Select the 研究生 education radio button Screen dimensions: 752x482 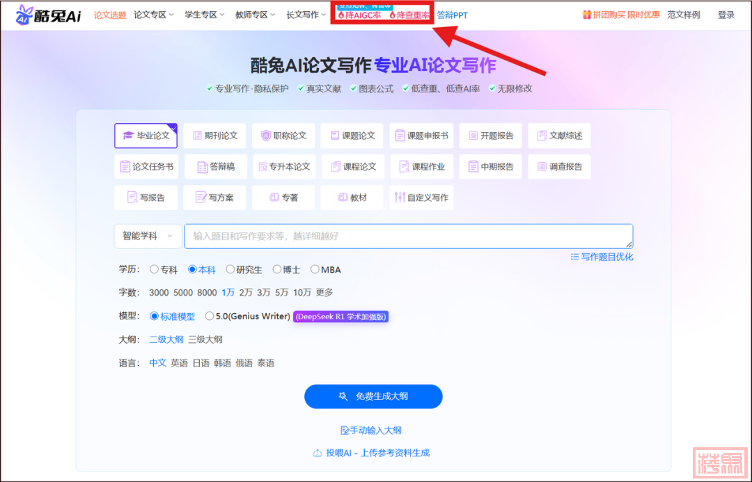coord(230,269)
